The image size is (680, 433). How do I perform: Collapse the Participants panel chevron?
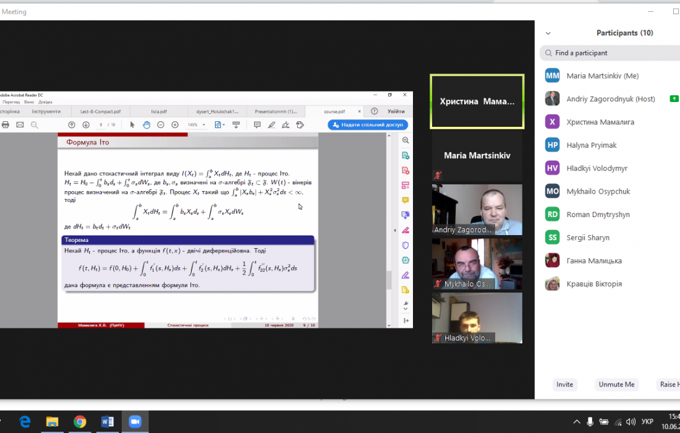pyautogui.click(x=548, y=33)
